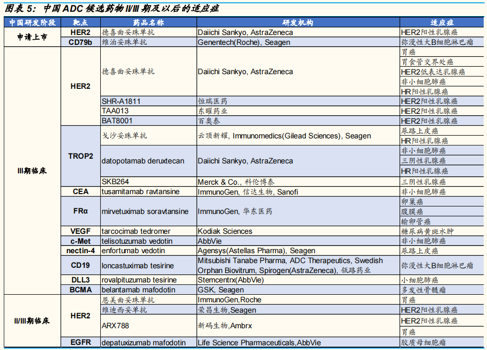Select 'datopotamab deruxtecan' drug name
The width and height of the screenshot is (487, 350).
tap(143, 161)
